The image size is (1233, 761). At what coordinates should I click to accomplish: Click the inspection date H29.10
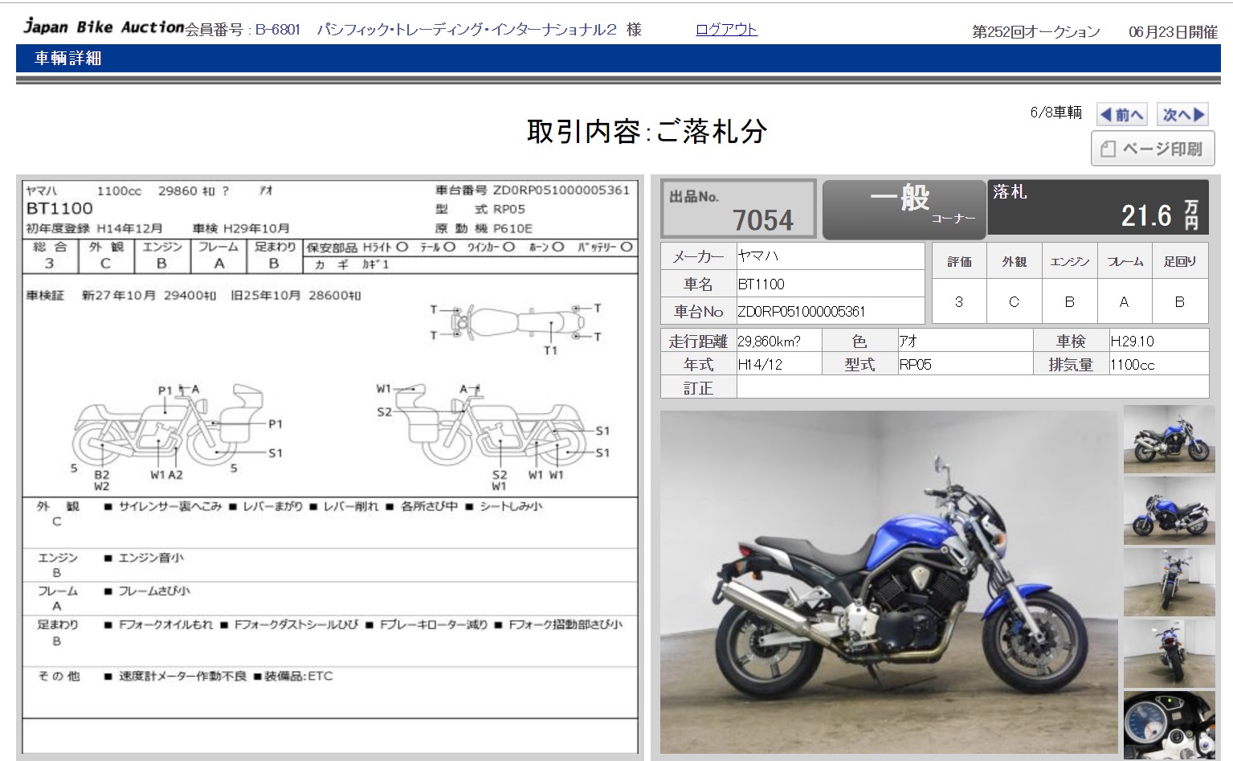tap(1132, 341)
